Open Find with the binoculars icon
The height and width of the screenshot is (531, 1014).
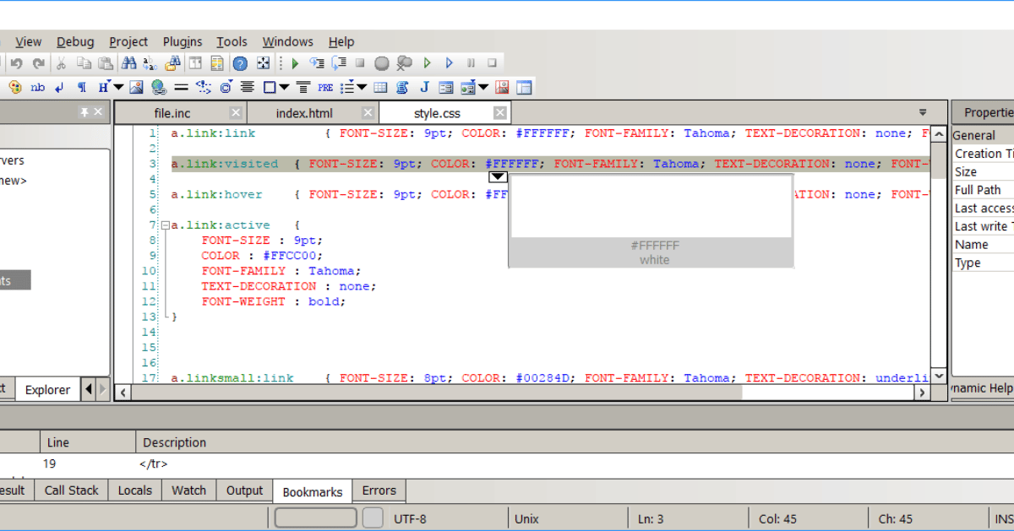point(128,63)
